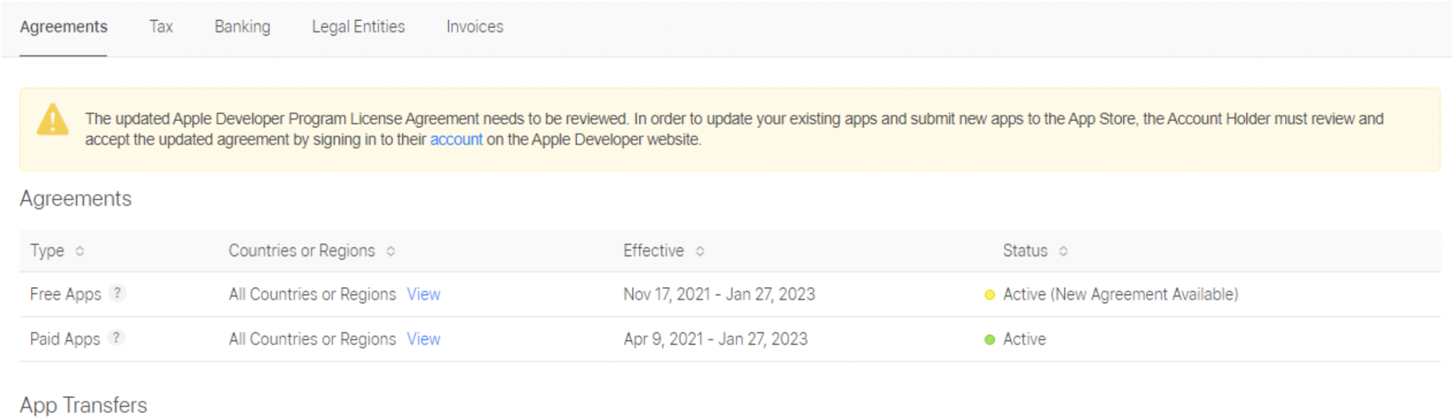Open the Legal Entities tab
1456x420 pixels.
coord(358,27)
